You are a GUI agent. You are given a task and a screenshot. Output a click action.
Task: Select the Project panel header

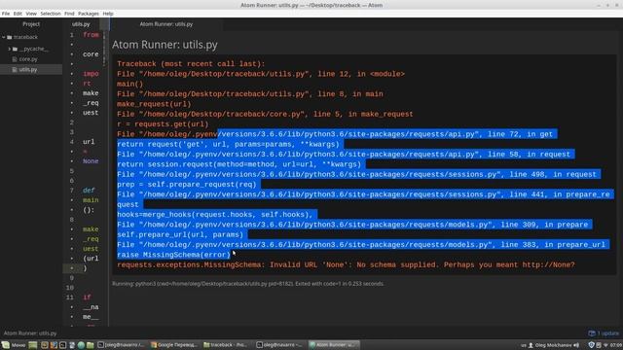(x=31, y=24)
